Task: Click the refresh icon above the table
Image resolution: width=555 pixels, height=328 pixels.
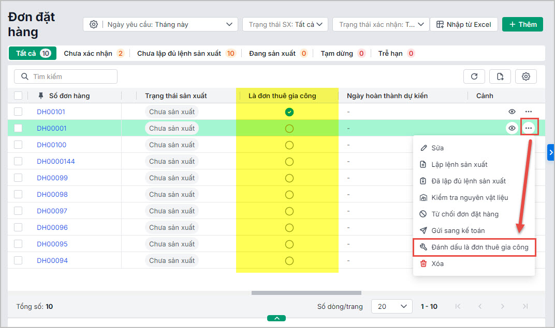Action: 474,76
